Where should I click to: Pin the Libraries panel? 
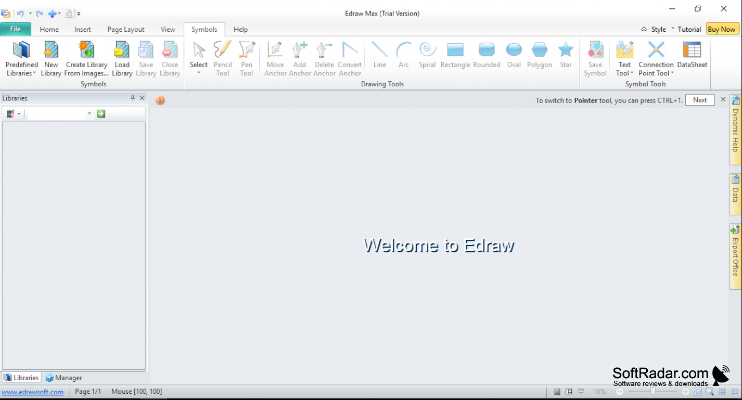(132, 98)
